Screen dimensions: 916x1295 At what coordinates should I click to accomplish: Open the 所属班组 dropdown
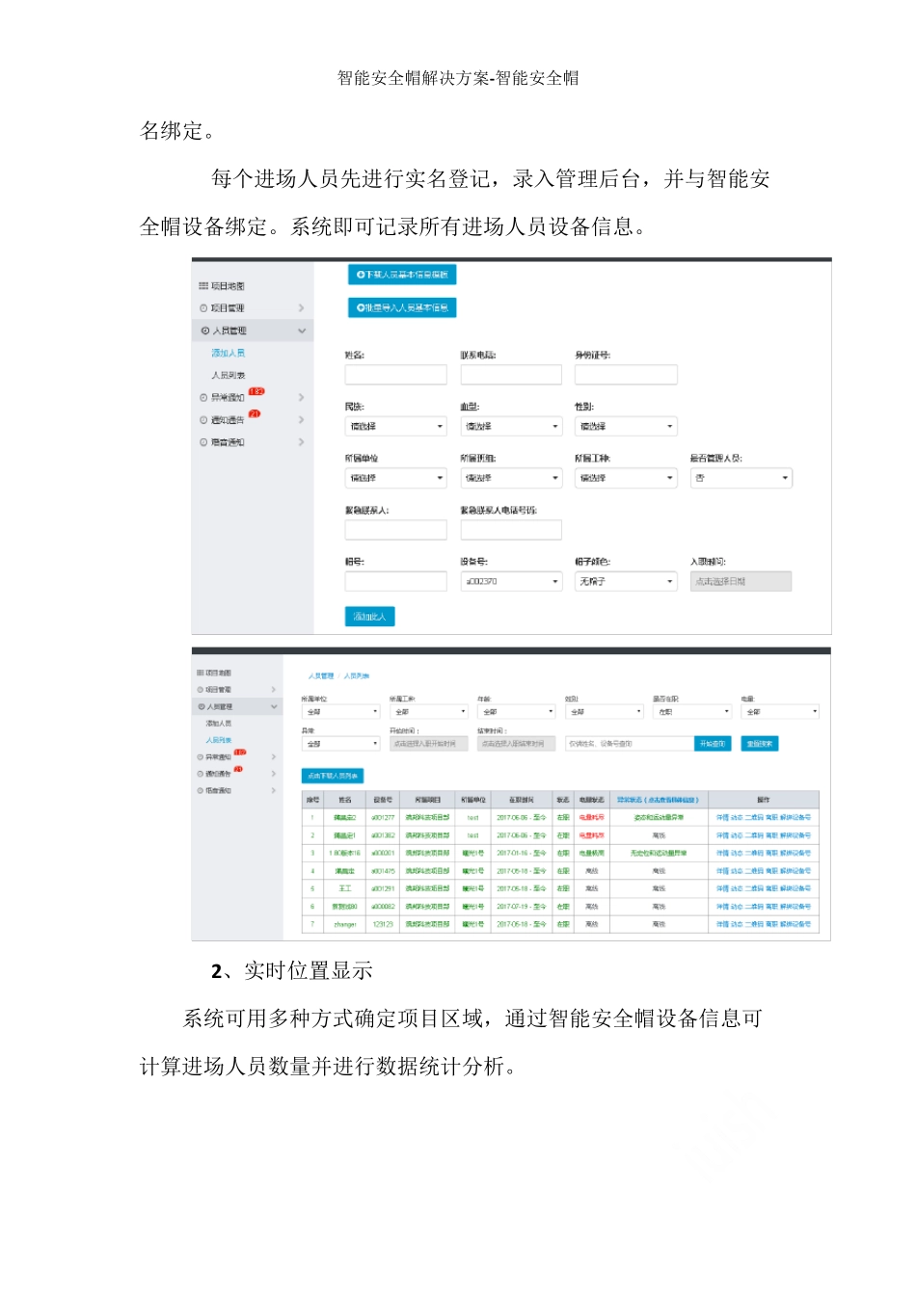point(511,478)
